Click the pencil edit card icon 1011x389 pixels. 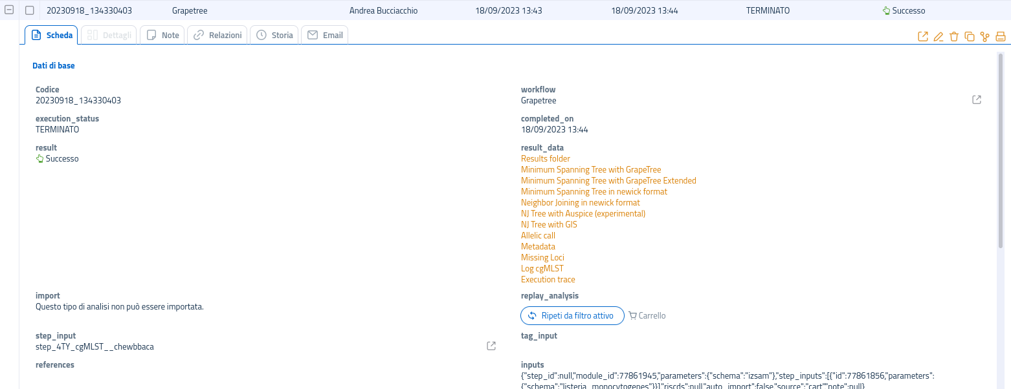pos(939,37)
